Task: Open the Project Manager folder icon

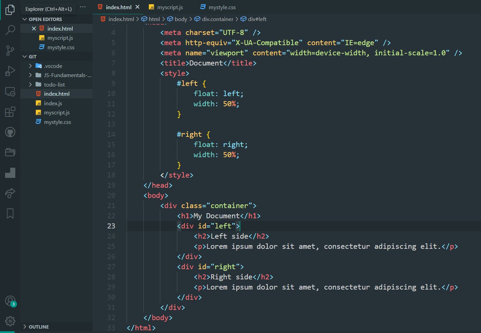Action: click(10, 152)
